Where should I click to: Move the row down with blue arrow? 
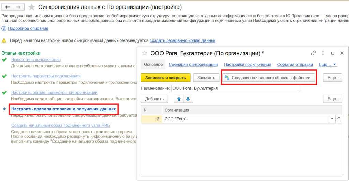click(x=188, y=99)
